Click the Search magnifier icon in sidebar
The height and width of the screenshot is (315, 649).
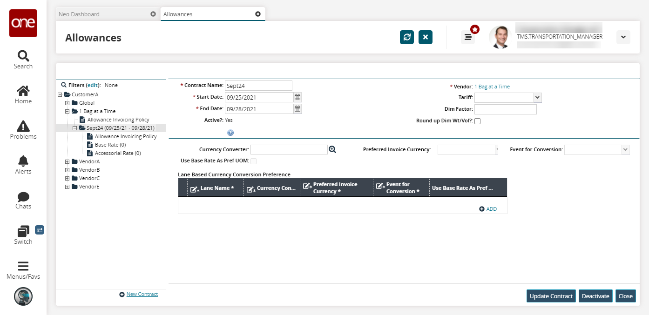pos(23,56)
